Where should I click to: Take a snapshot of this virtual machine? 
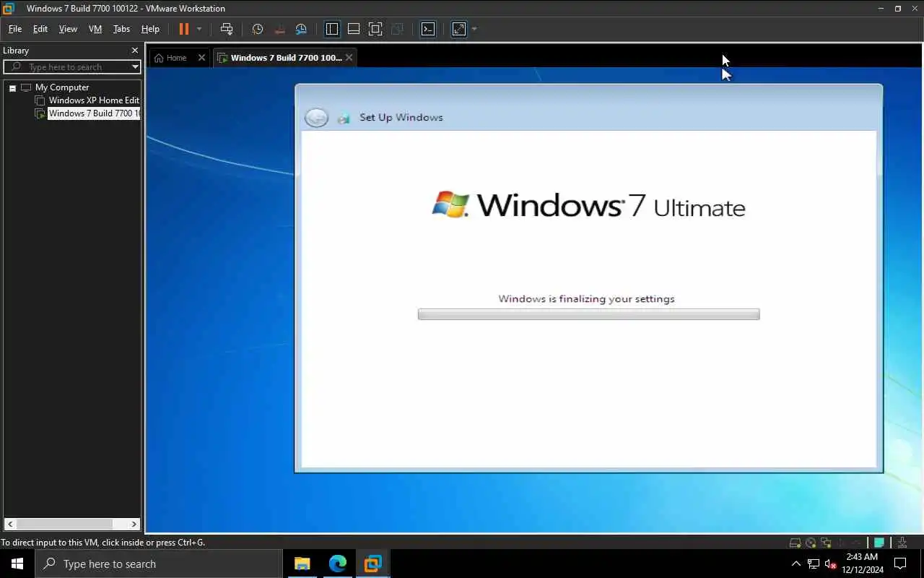click(258, 29)
